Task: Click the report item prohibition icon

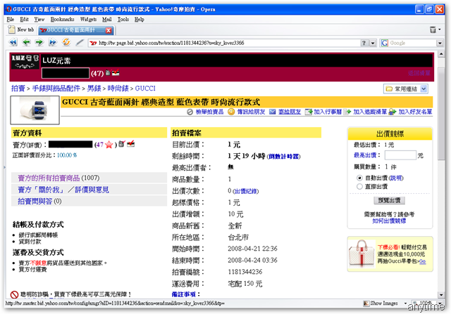Action: click(x=190, y=112)
